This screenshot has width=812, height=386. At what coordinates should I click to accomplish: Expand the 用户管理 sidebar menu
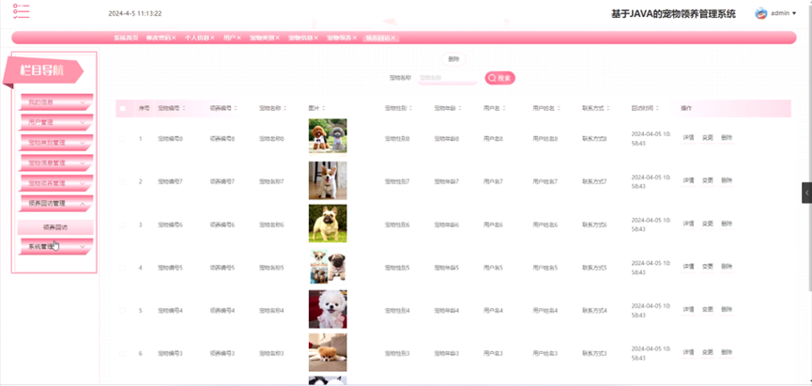click(56, 122)
